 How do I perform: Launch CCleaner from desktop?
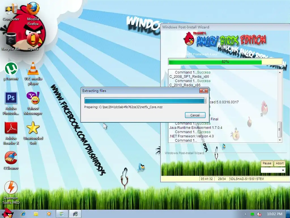(11, 161)
